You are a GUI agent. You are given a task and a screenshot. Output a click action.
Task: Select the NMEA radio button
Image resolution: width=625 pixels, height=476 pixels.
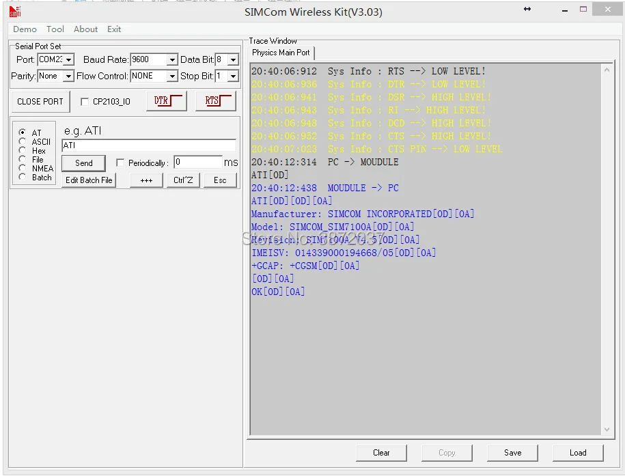[23, 168]
